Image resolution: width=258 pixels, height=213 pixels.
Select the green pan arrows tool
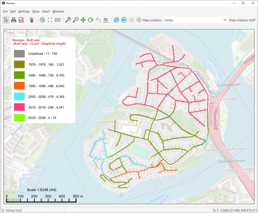(x=83, y=20)
